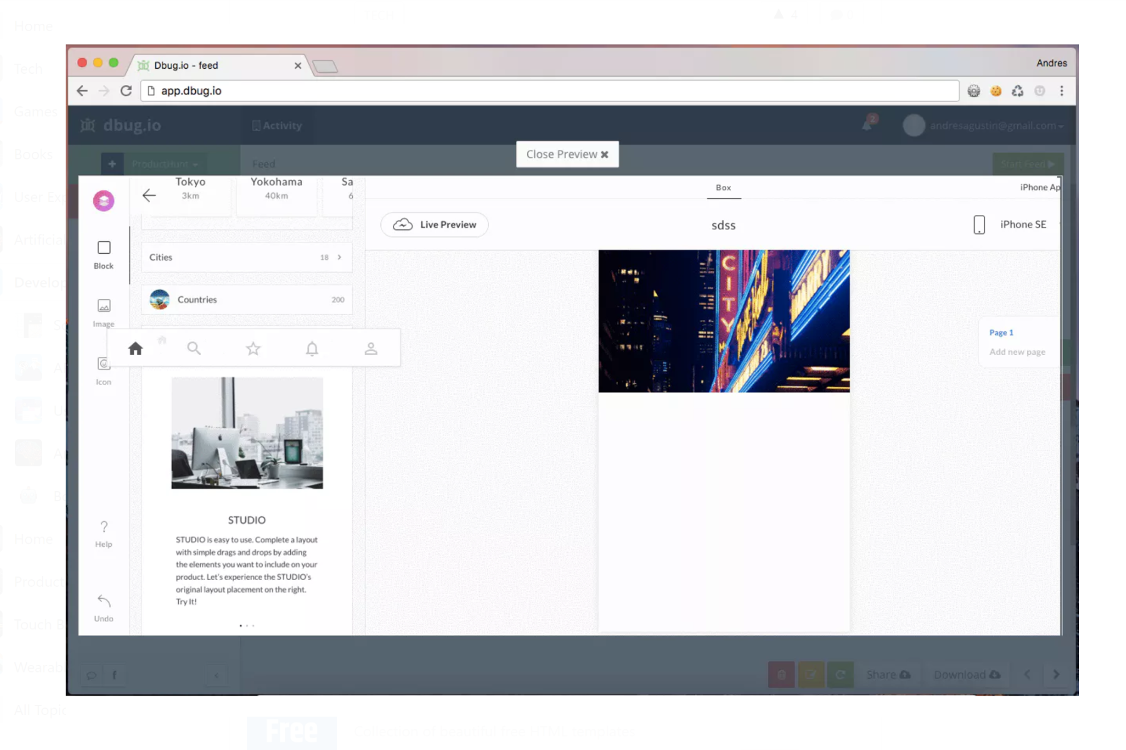Open Help from the left sidebar
1126x750 pixels.
pyautogui.click(x=104, y=534)
